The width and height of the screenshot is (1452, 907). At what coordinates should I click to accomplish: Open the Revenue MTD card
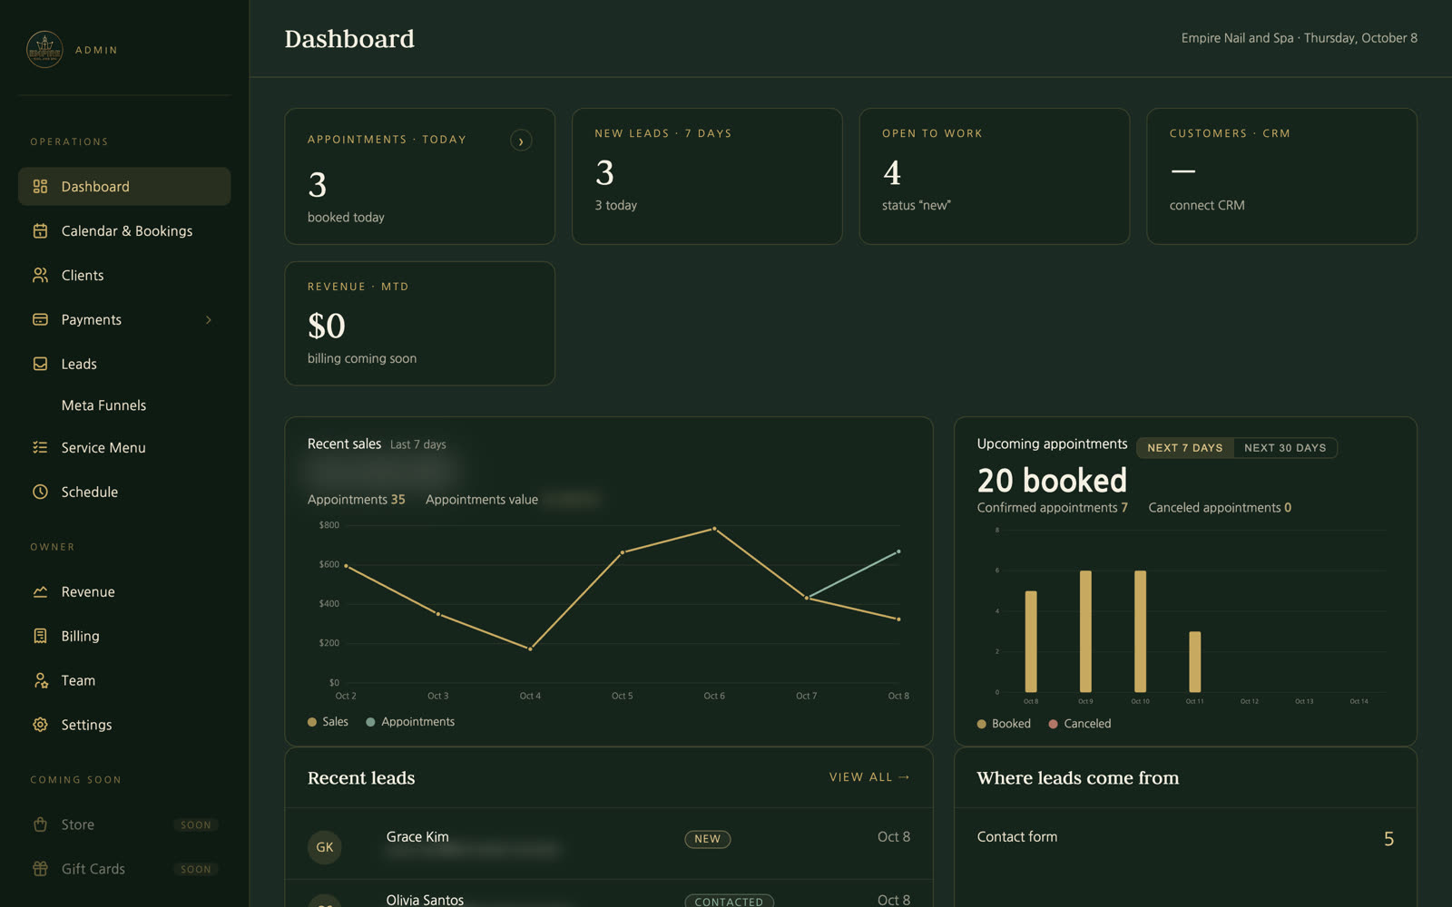click(419, 324)
